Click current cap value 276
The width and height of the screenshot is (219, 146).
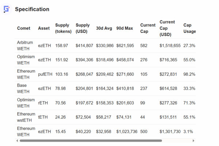point(144,60)
